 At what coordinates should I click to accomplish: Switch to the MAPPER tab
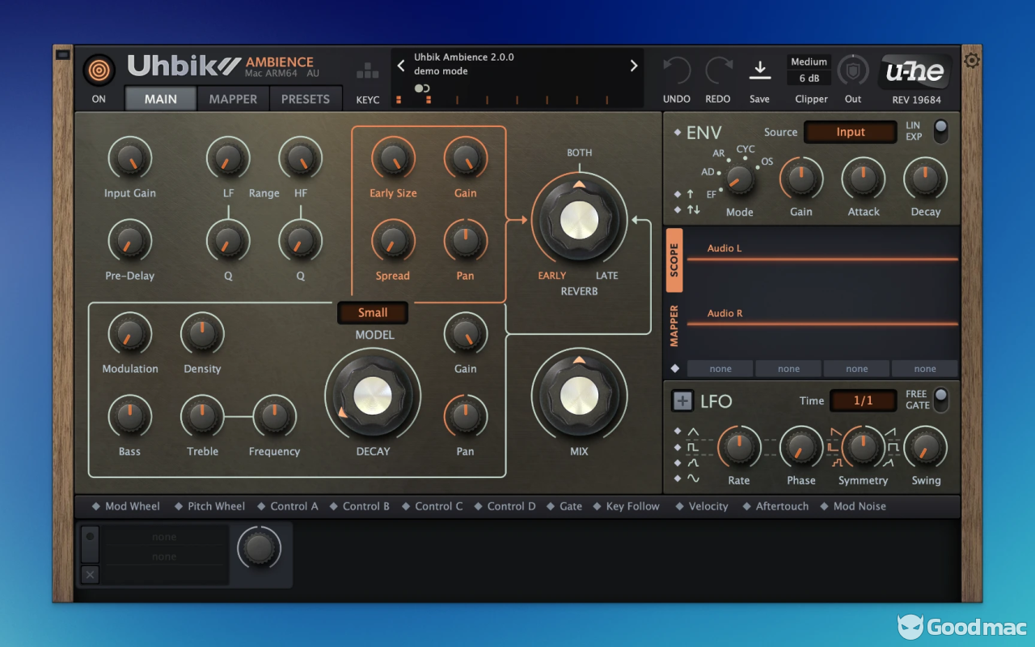(233, 99)
